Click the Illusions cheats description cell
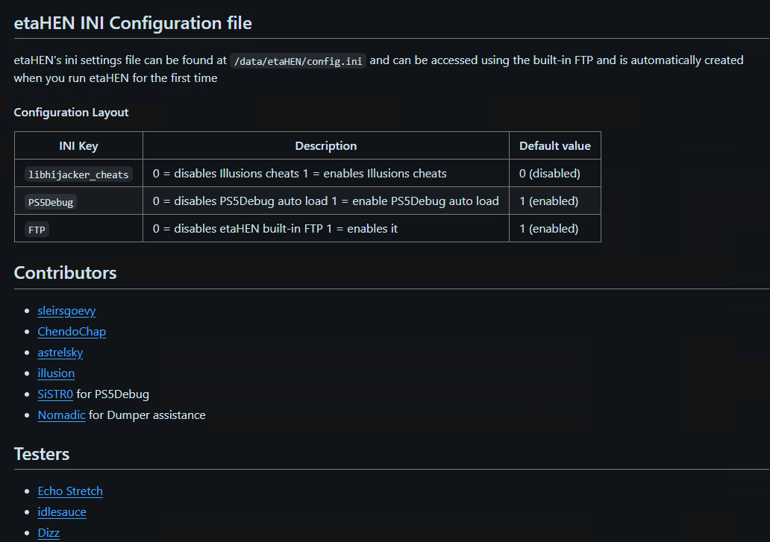Image resolution: width=770 pixels, height=542 pixels. tap(326, 173)
